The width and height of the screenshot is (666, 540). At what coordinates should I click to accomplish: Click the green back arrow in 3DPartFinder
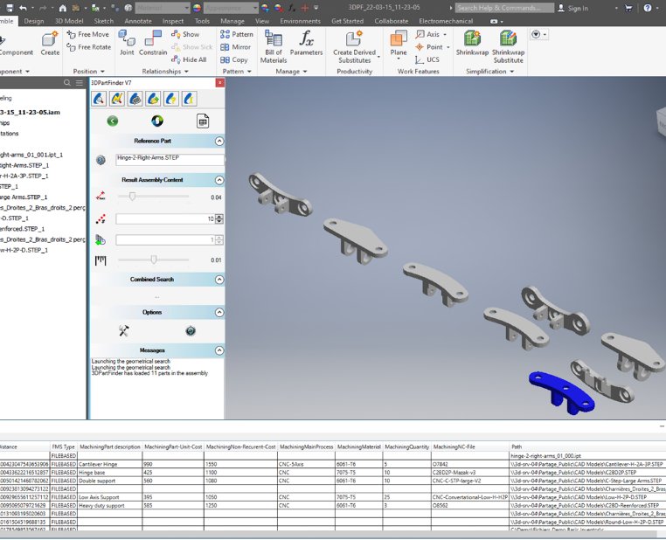[112, 121]
